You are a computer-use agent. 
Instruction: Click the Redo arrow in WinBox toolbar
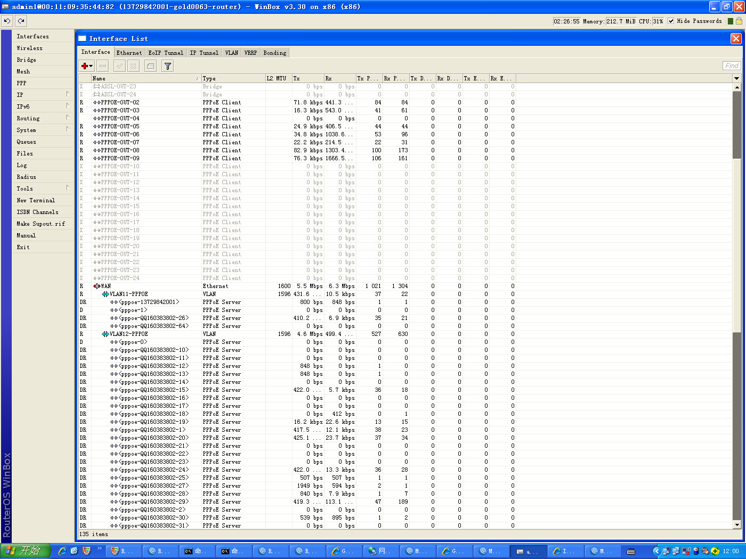(x=21, y=21)
